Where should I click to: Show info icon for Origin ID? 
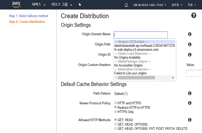click(x=190, y=55)
